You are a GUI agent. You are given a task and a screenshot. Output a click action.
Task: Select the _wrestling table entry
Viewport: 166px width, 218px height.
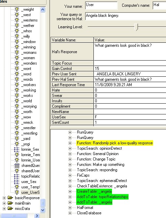coord(29,133)
